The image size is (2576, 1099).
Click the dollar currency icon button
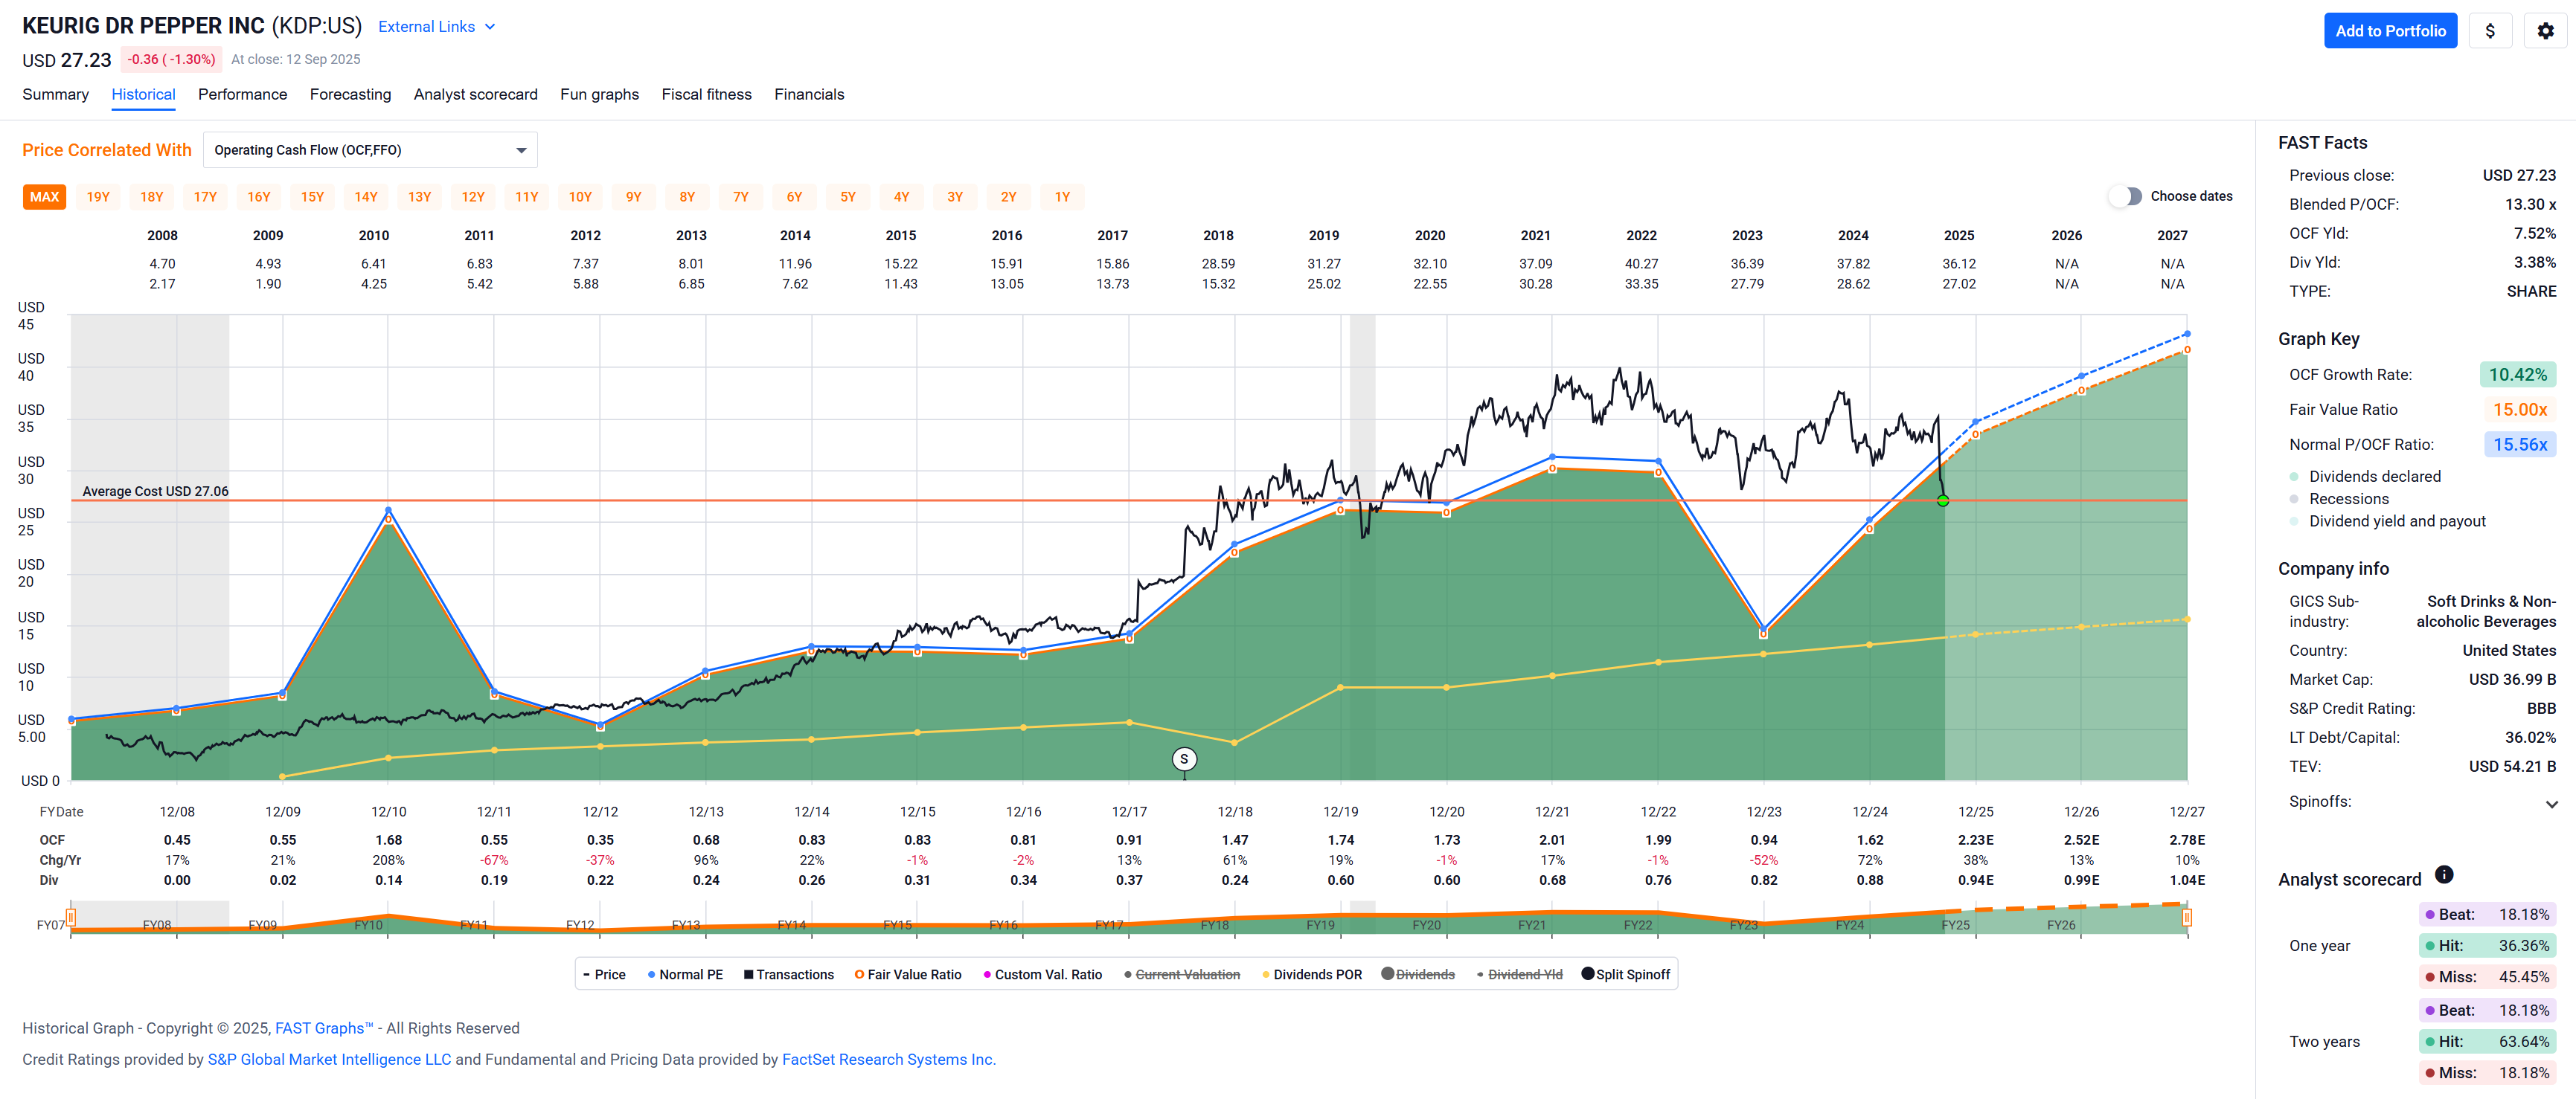pyautogui.click(x=2490, y=31)
